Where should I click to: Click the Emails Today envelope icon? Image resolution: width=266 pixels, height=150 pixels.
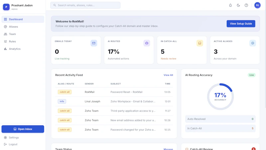pos(94,43)
